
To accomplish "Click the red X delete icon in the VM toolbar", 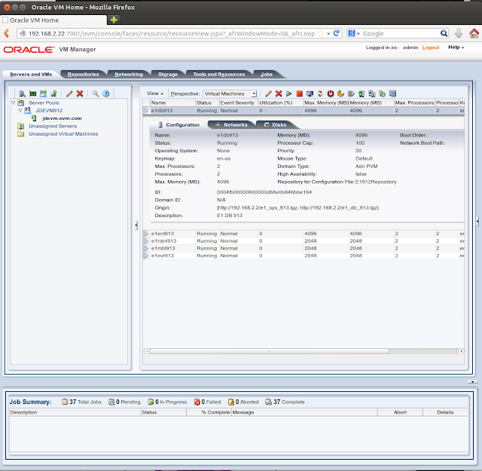I will (279, 93).
